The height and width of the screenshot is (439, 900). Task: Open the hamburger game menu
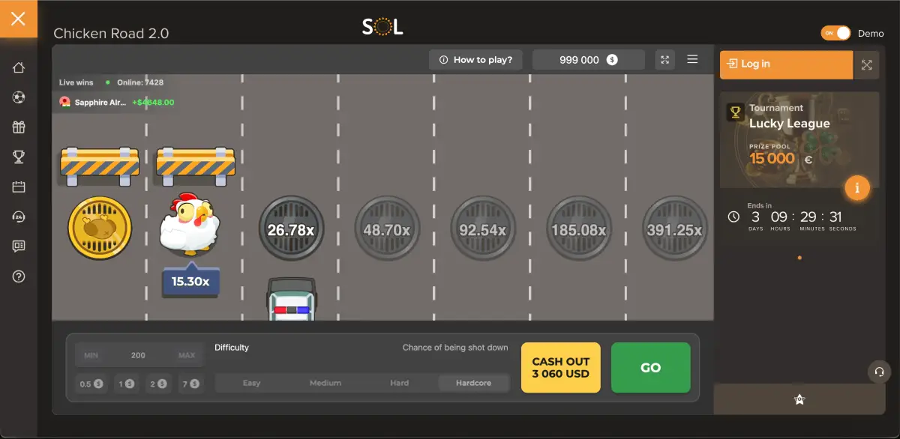coord(692,59)
